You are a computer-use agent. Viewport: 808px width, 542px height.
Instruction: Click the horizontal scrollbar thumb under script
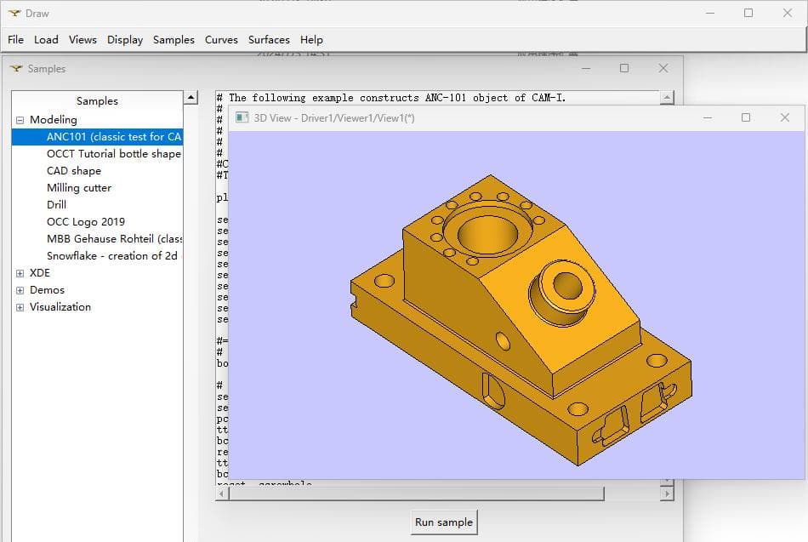coord(417,494)
